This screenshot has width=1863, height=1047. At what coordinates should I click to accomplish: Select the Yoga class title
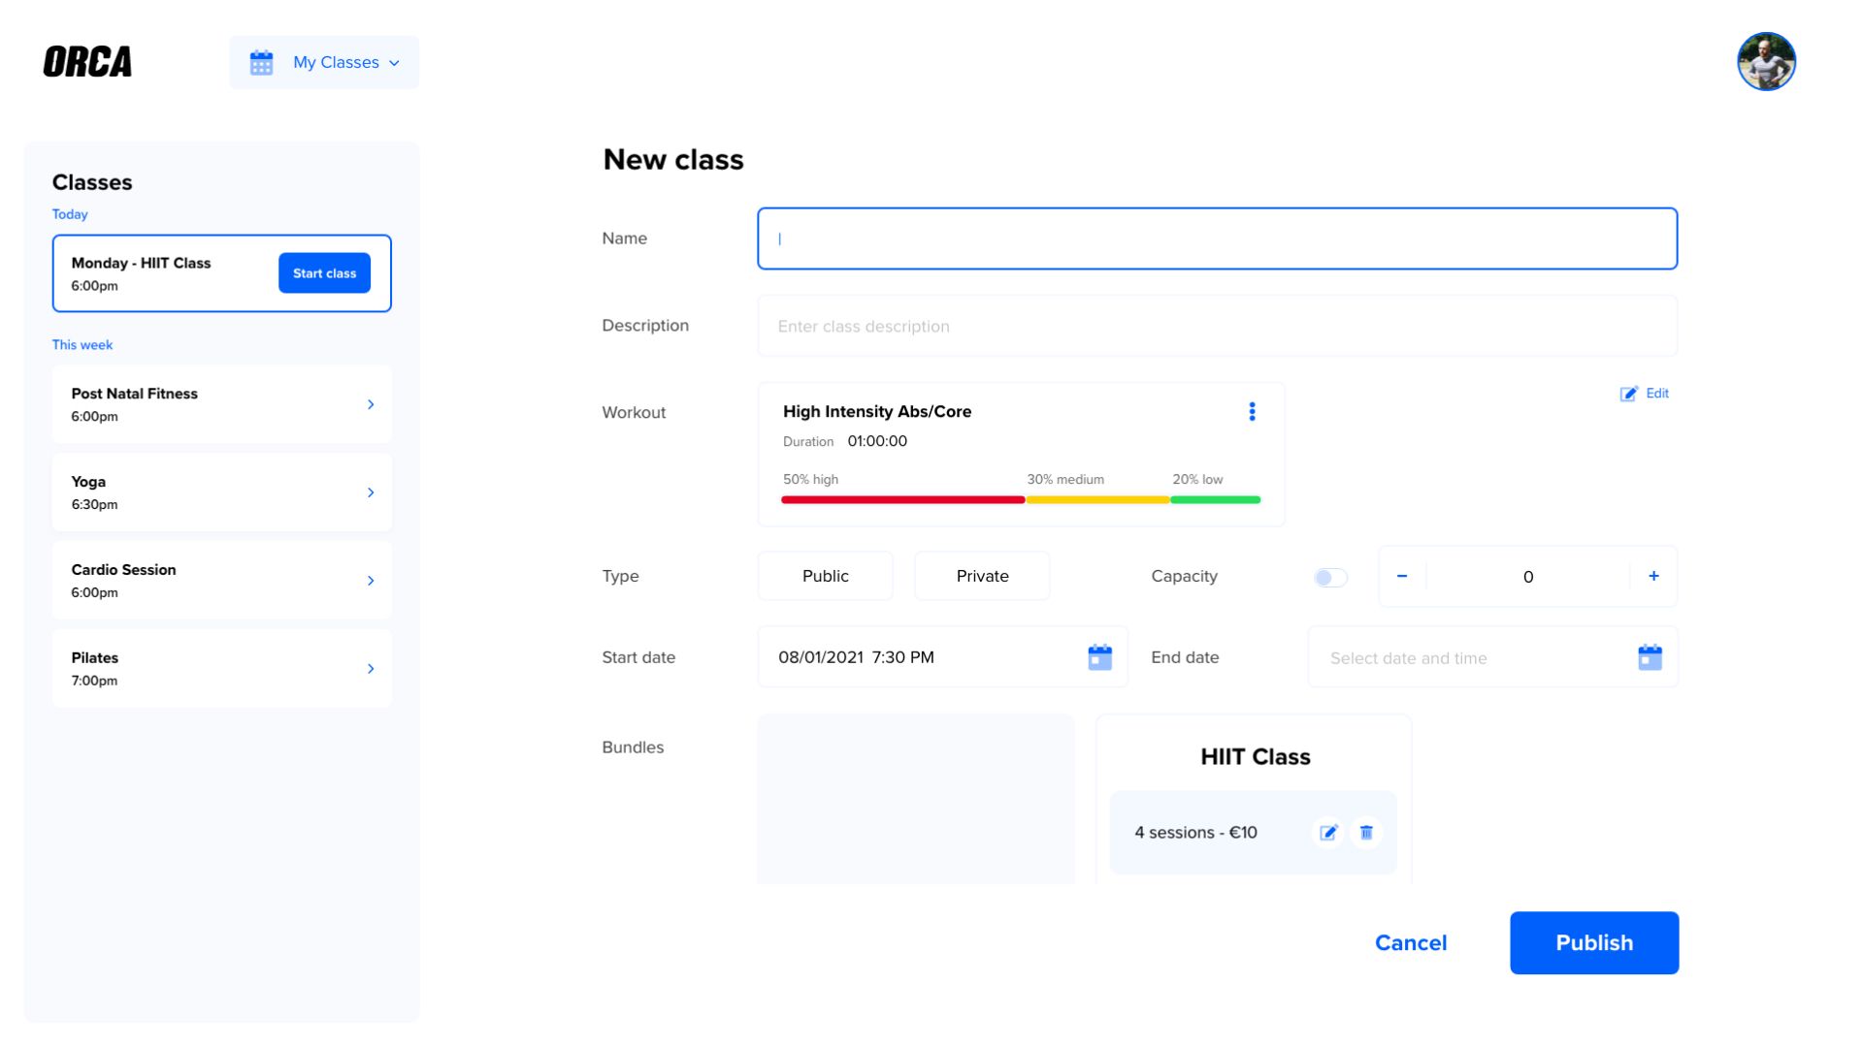point(88,482)
